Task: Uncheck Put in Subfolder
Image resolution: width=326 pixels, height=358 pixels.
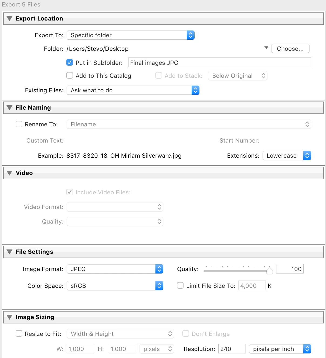Action: pos(70,63)
